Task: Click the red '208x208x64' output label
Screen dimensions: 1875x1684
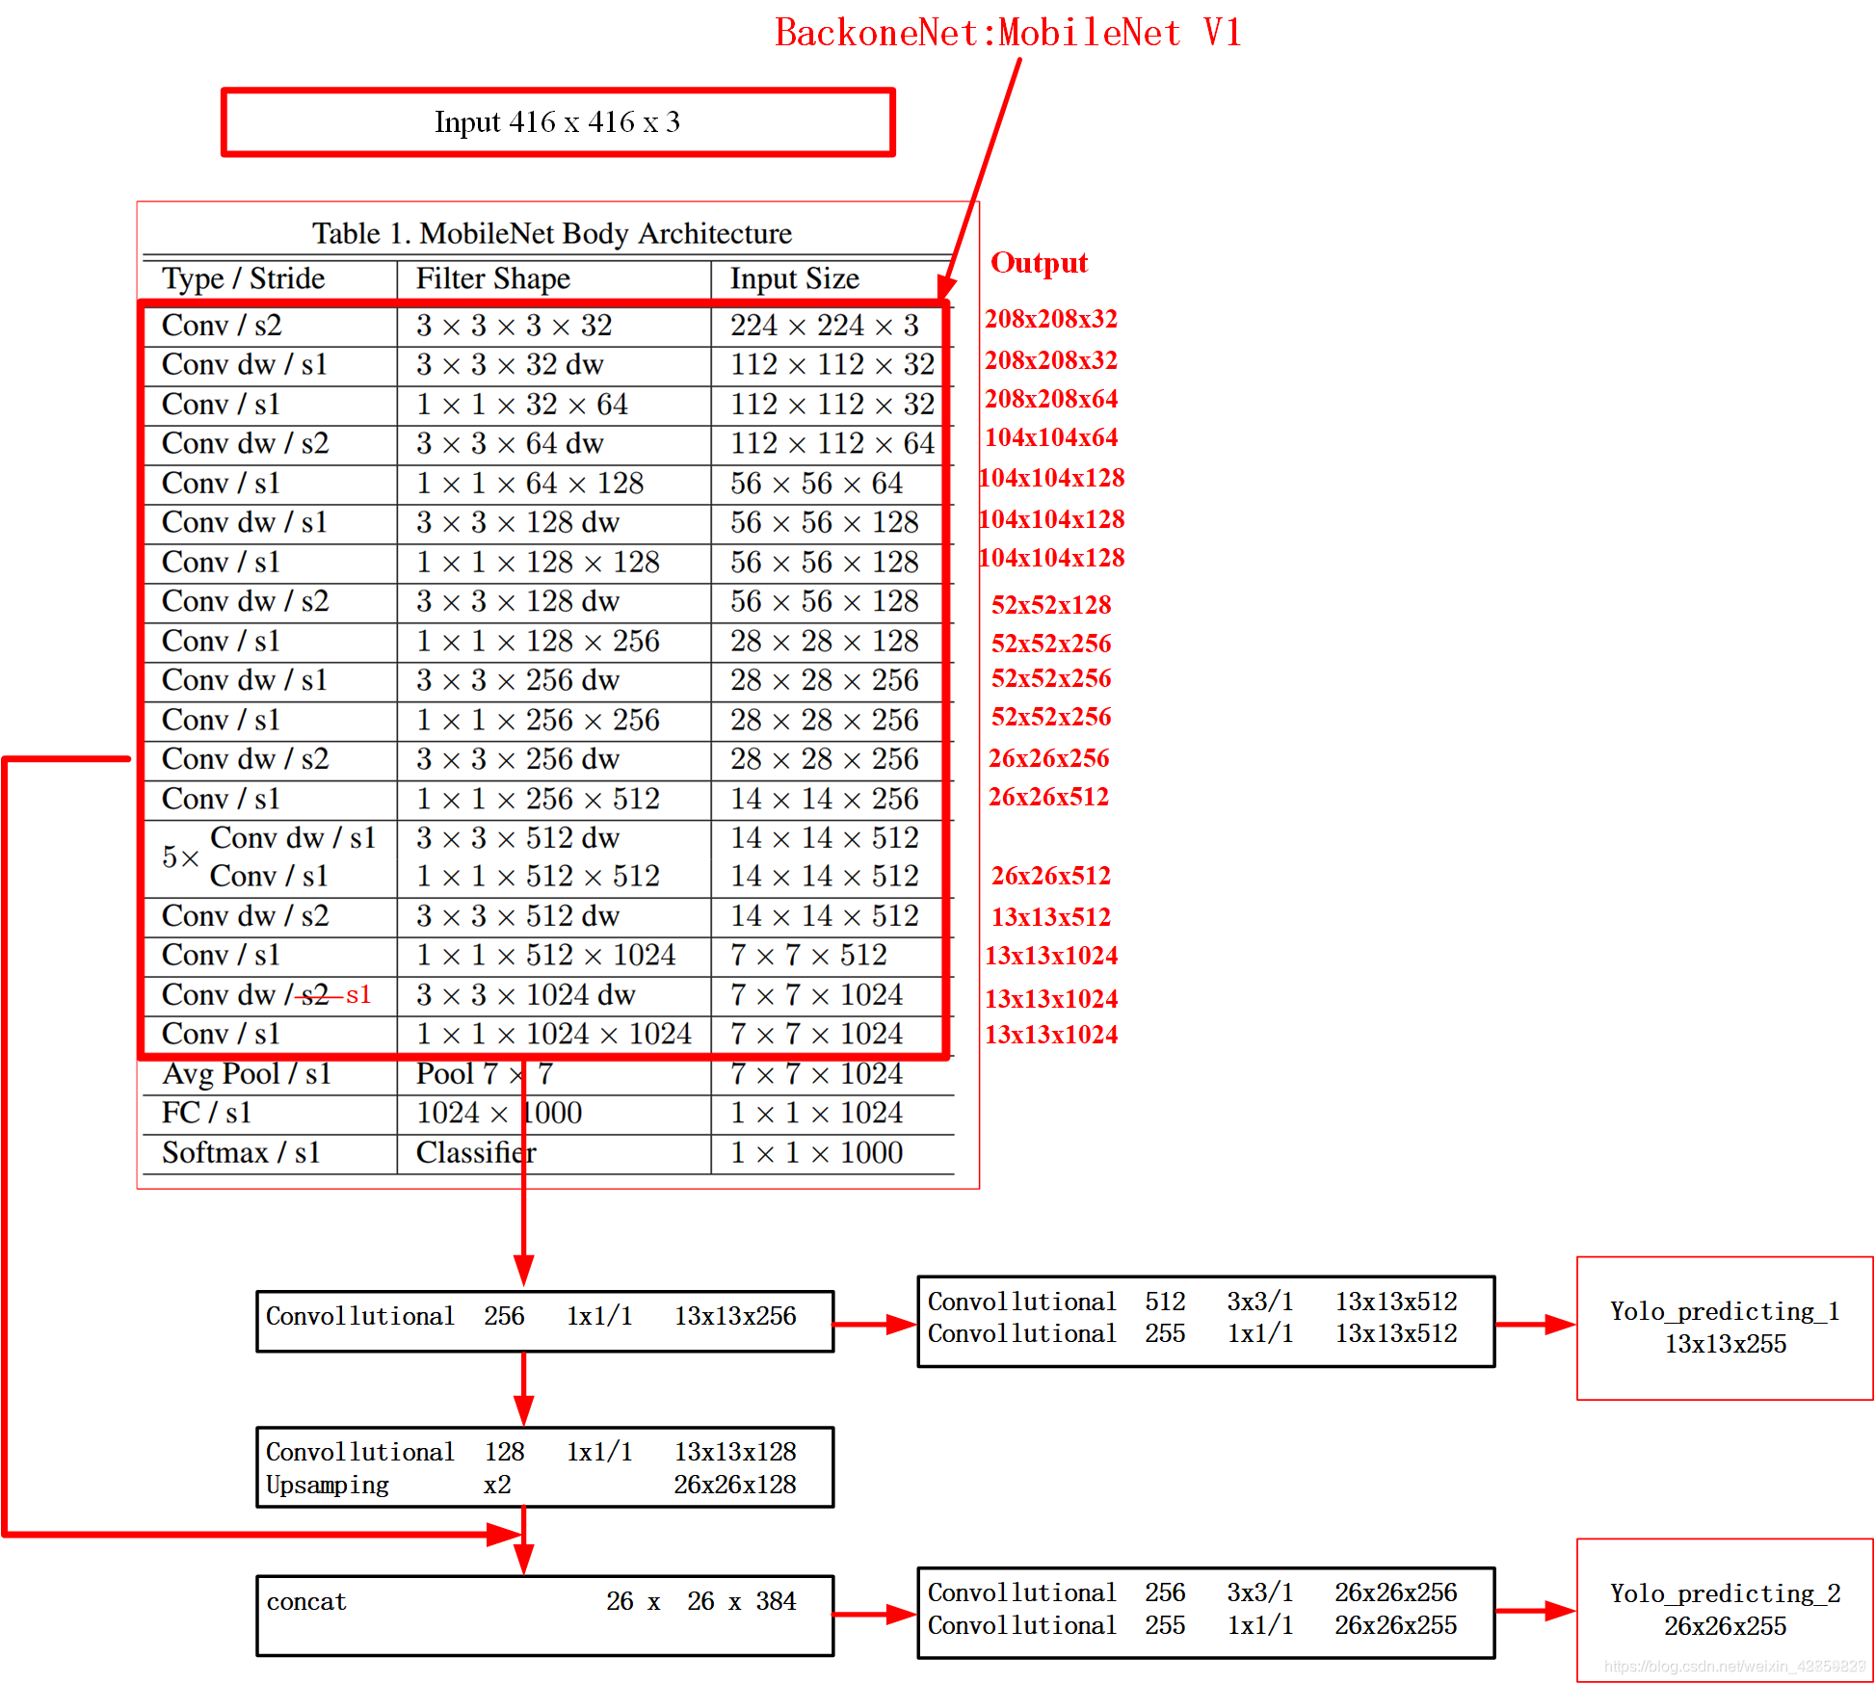Action: [x=1051, y=398]
